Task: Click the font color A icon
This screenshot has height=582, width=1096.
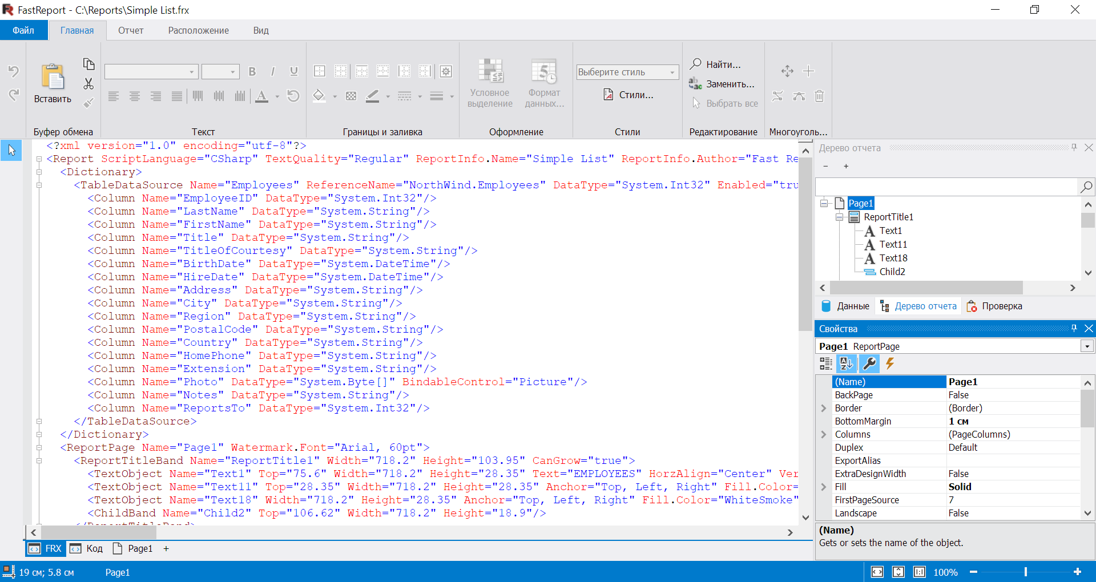Action: point(261,96)
